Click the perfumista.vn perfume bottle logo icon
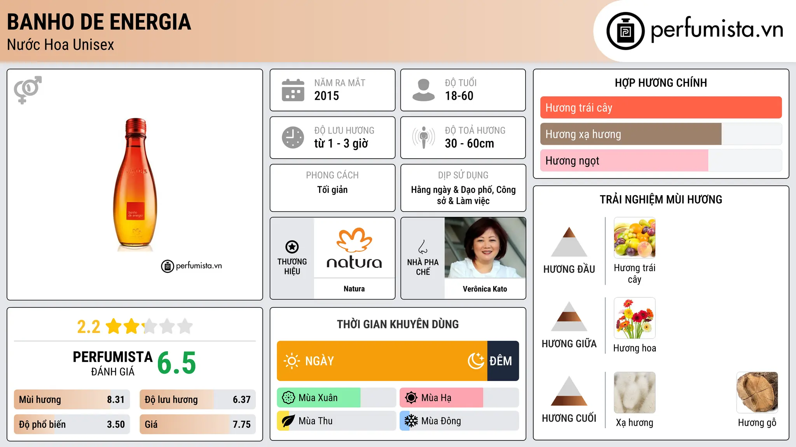This screenshot has height=447, width=796. coord(625,31)
